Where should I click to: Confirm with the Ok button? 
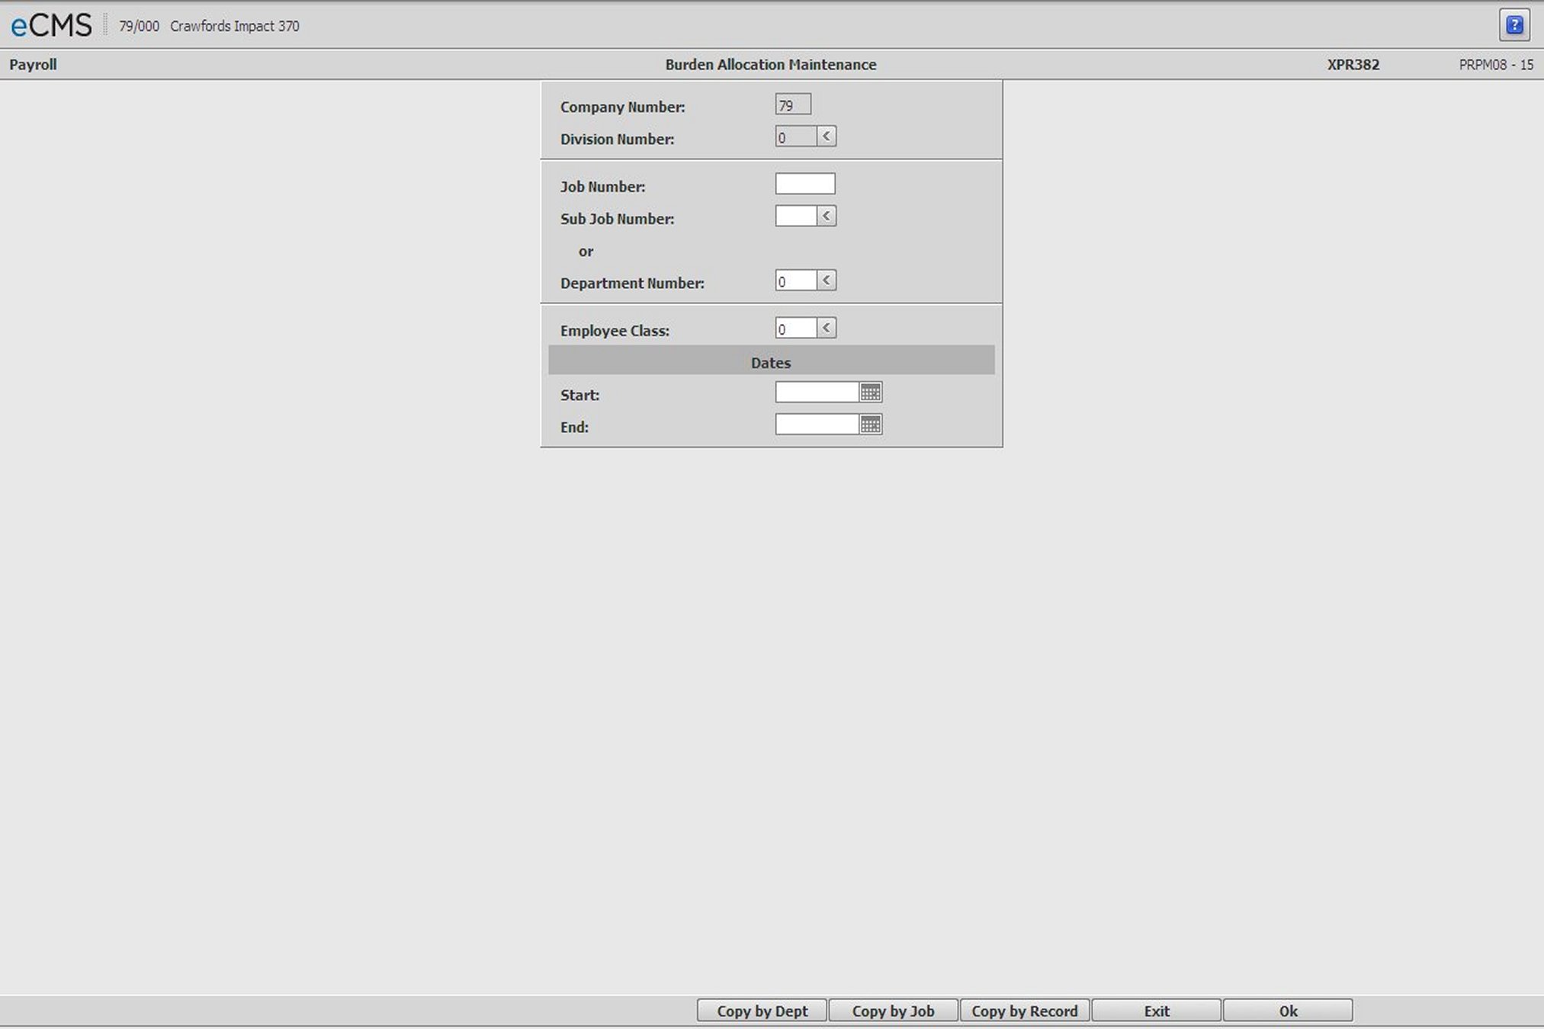click(1287, 1011)
